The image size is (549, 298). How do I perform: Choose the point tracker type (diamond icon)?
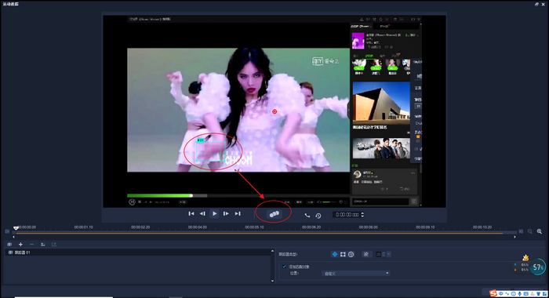click(x=335, y=254)
